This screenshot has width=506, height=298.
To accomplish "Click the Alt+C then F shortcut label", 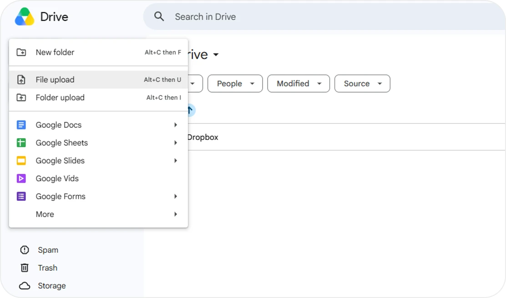I will [x=162, y=52].
